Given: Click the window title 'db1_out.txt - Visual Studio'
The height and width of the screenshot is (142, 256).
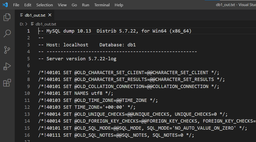Looking at the screenshot, I should click(x=236, y=5).
